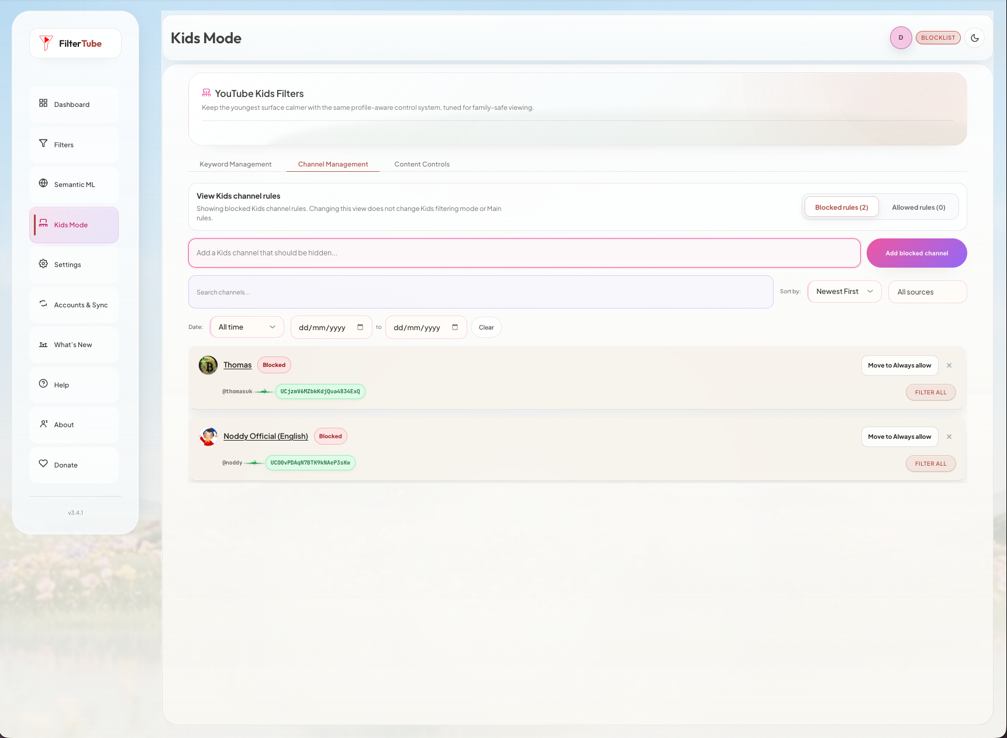This screenshot has width=1007, height=738.
Task: Open calendar picker for end date
Action: [455, 327]
